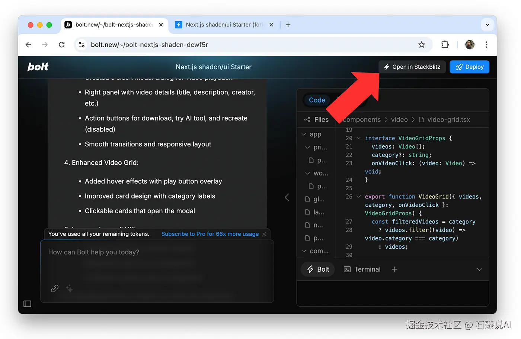Open a new browser tab
Screen dimensions: 521x339
pos(288,25)
